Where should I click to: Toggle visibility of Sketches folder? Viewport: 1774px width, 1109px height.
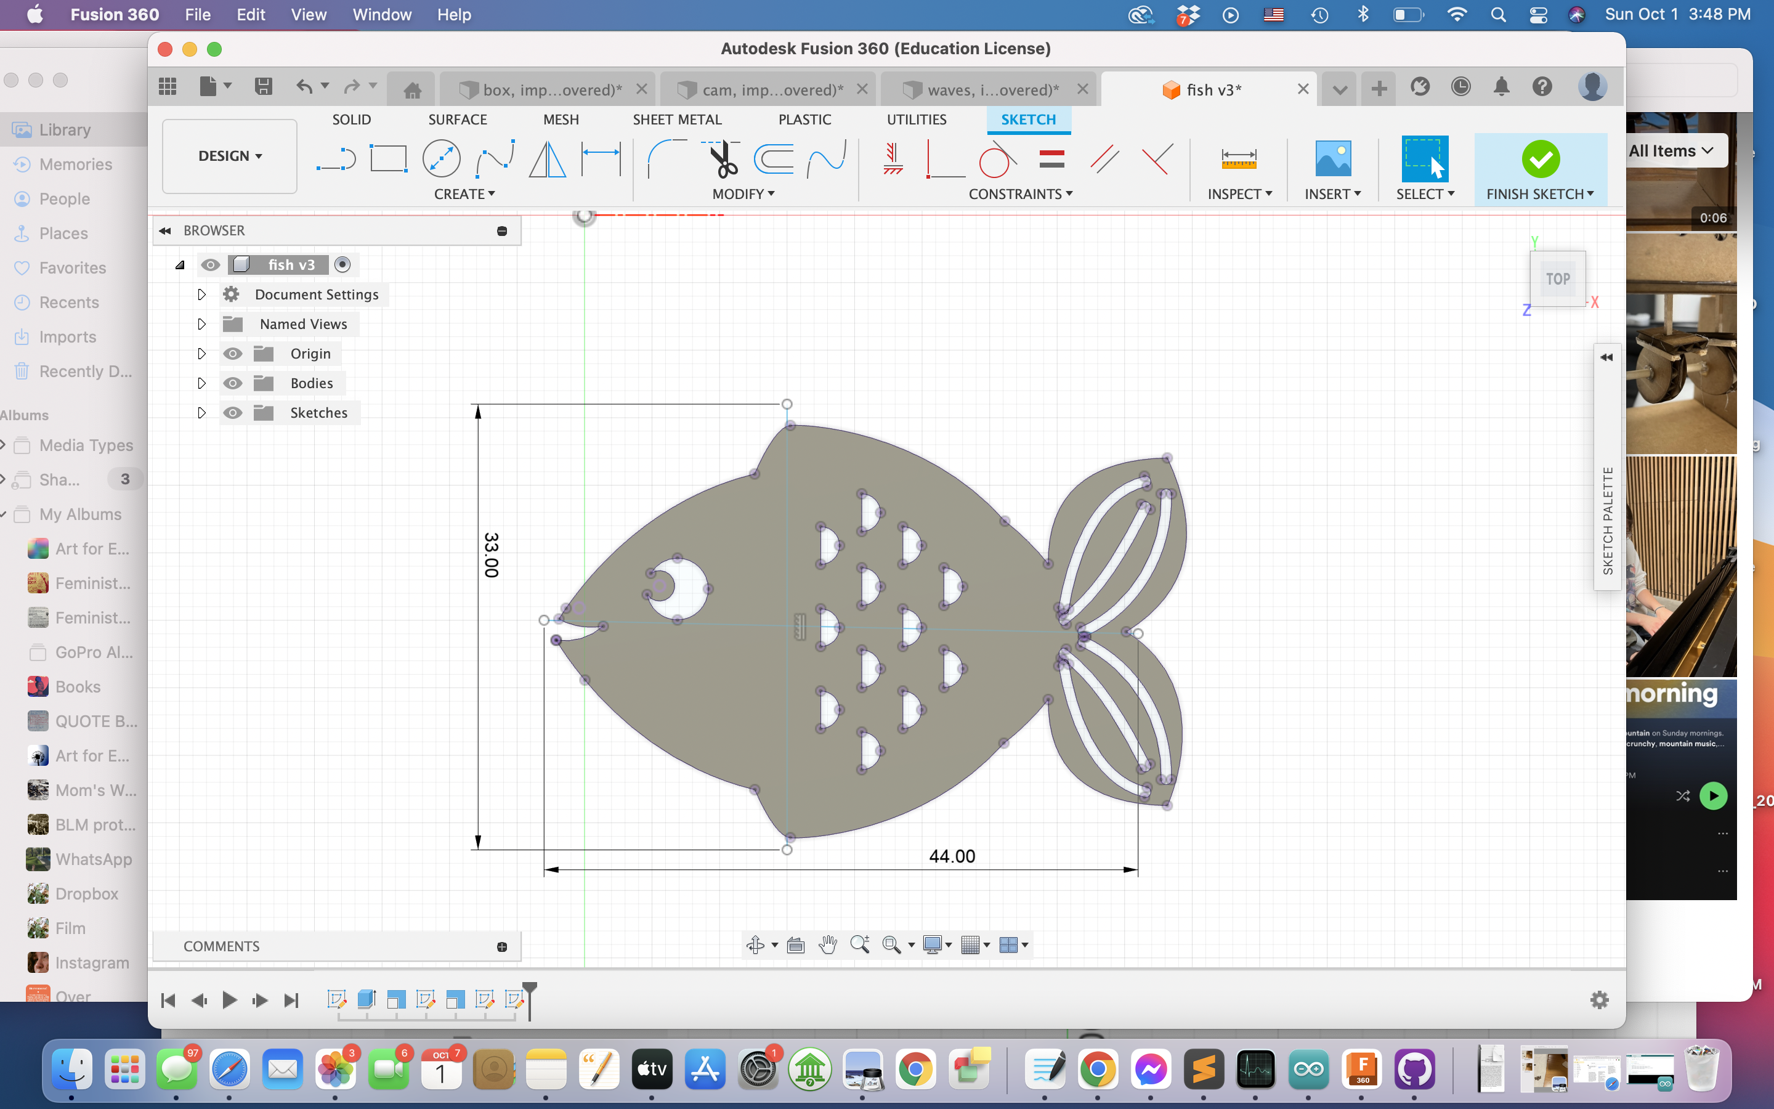tap(232, 413)
